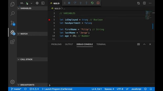Click line number 10 in the gutter
This screenshot has height=91, width=163.
(53, 36)
